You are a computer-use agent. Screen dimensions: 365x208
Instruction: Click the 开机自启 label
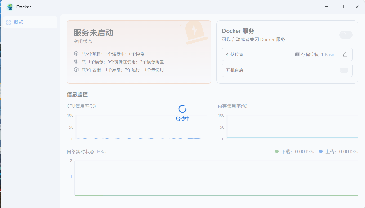tap(235, 70)
